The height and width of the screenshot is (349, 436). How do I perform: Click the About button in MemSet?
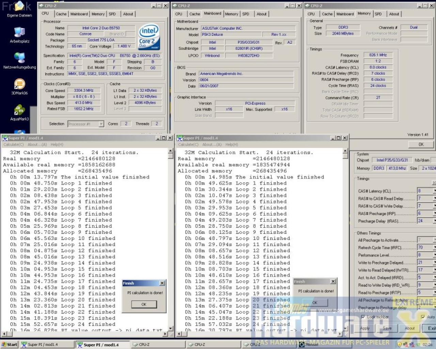pos(409,328)
